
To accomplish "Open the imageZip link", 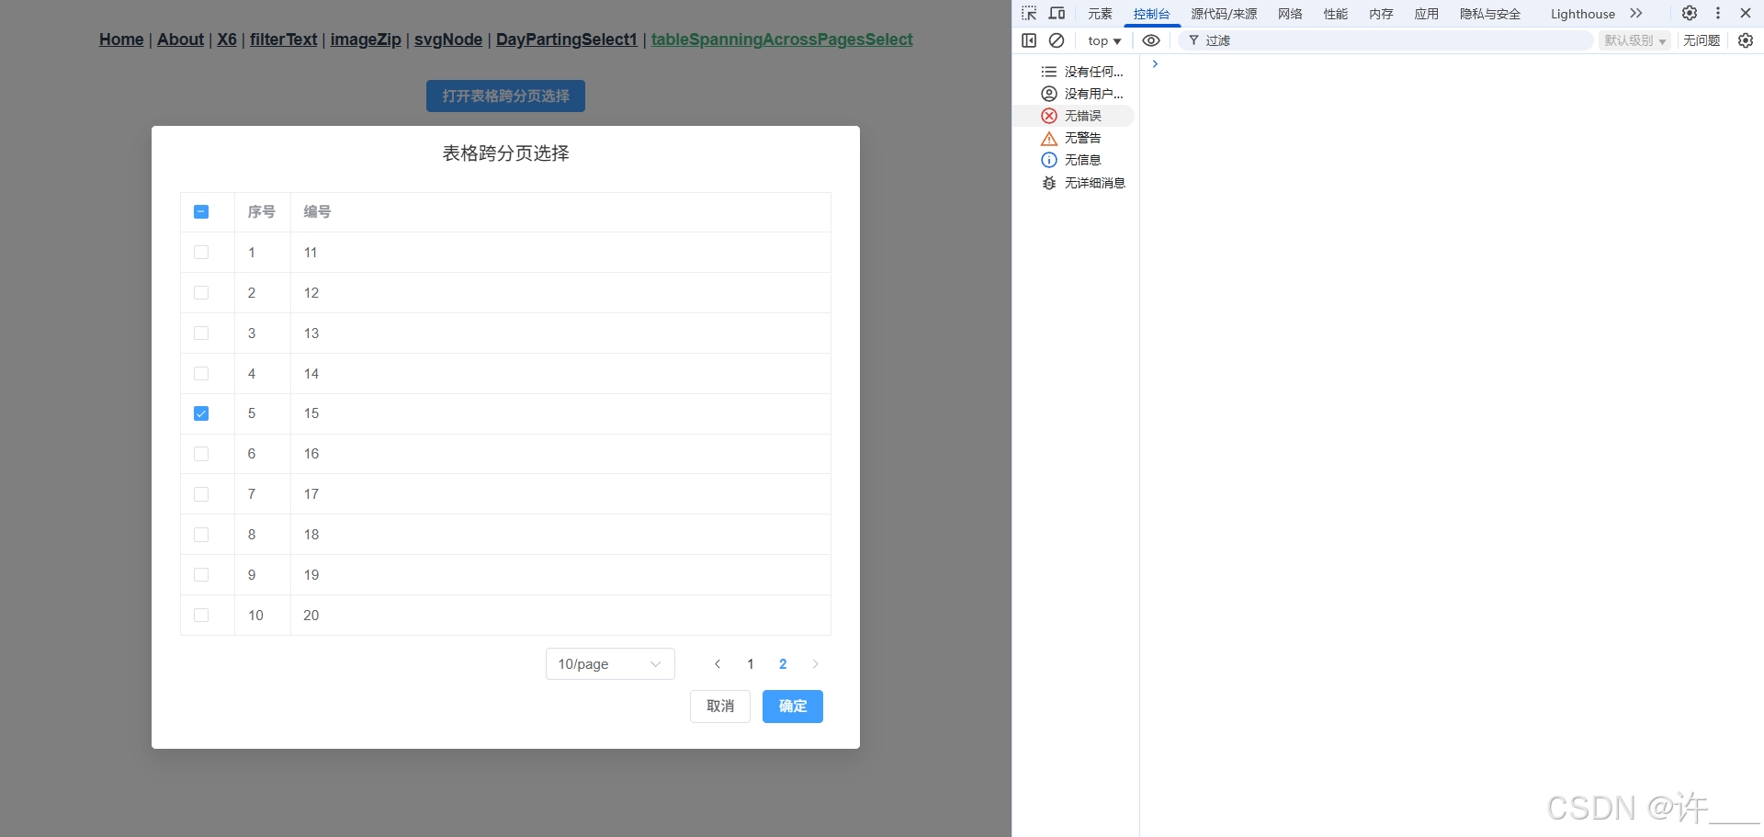I will tap(366, 40).
